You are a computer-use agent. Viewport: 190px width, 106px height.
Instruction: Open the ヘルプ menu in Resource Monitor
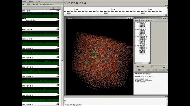pyautogui.click(x=37, y=1)
